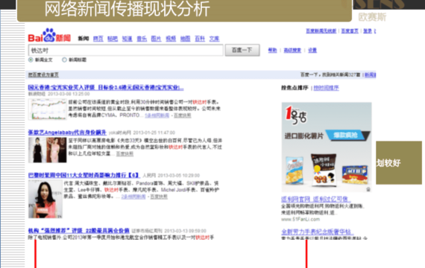This screenshot has width=425, height=268.
Task: Switch to the 网页 search tab
Action: click(98, 39)
